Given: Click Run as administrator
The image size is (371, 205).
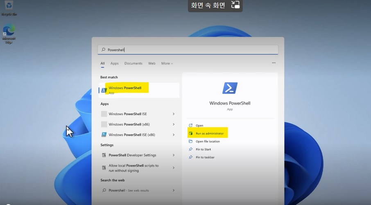Looking at the screenshot, I should tap(210, 134).
